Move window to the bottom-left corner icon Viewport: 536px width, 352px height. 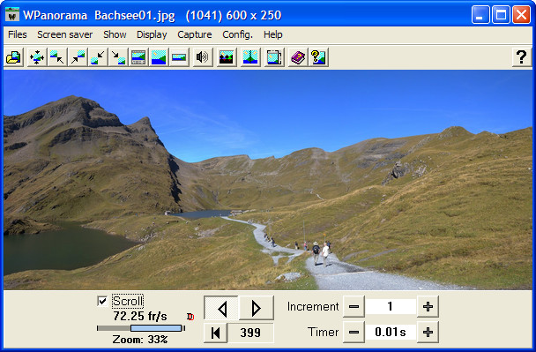pyautogui.click(x=98, y=57)
